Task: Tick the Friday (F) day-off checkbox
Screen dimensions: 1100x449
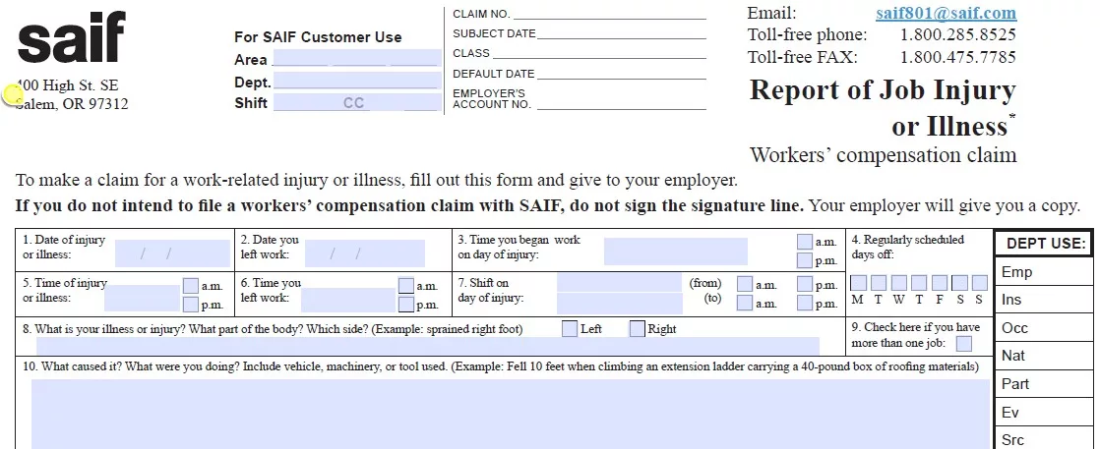Action: (940, 283)
